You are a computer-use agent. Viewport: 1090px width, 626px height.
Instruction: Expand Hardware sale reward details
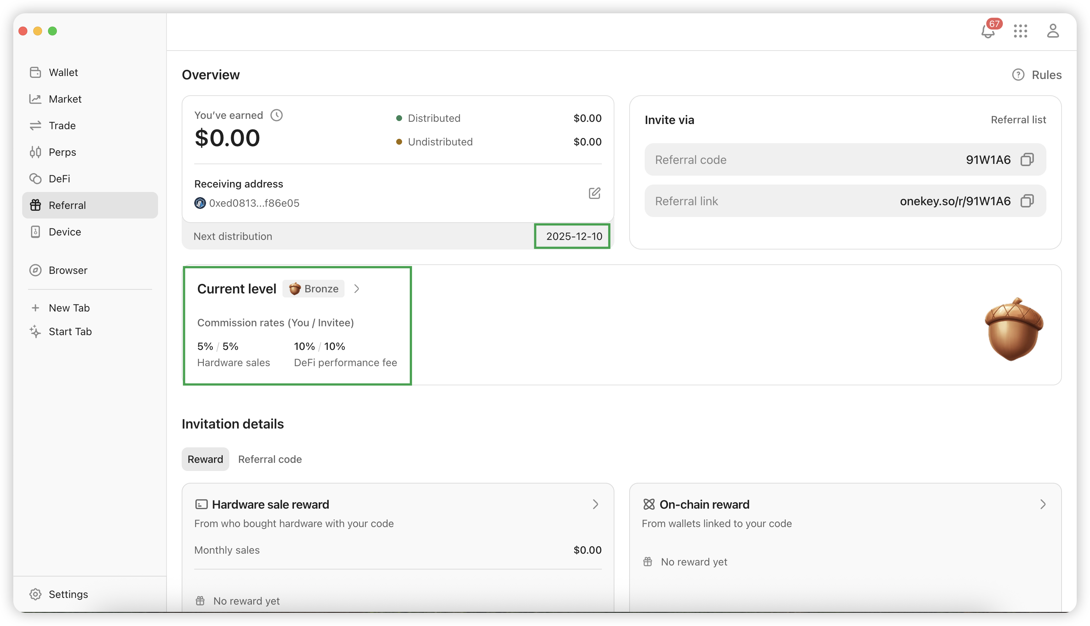click(595, 504)
